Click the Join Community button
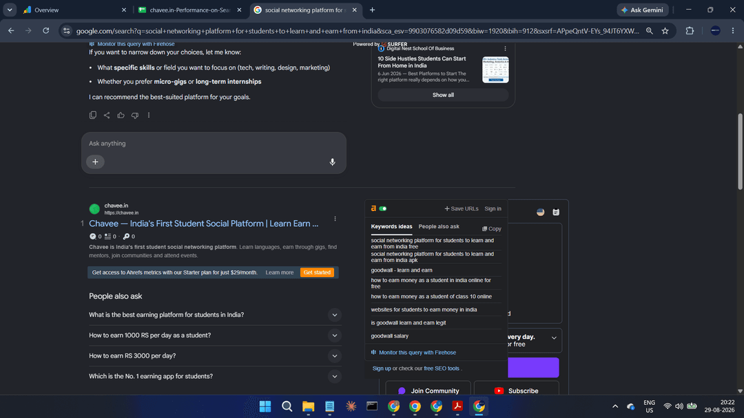The height and width of the screenshot is (418, 744). point(428,390)
